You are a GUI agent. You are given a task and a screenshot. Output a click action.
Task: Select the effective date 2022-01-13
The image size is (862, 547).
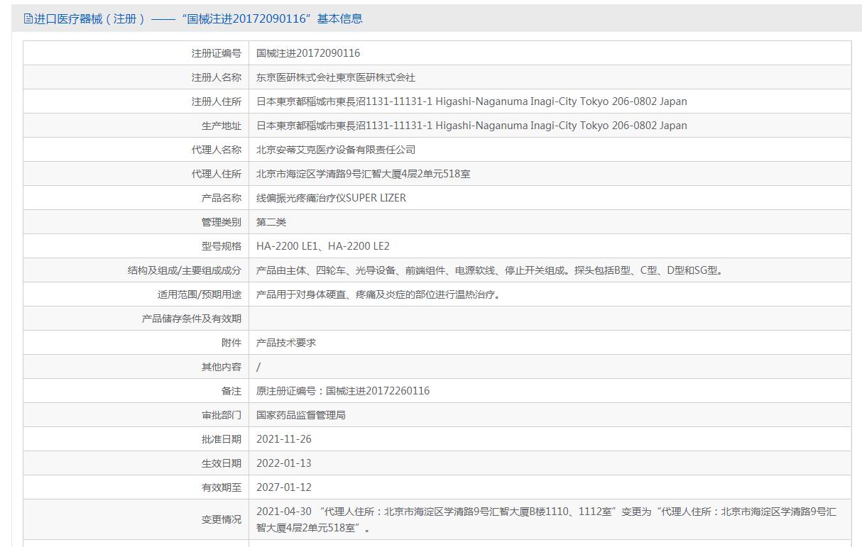[x=284, y=463]
